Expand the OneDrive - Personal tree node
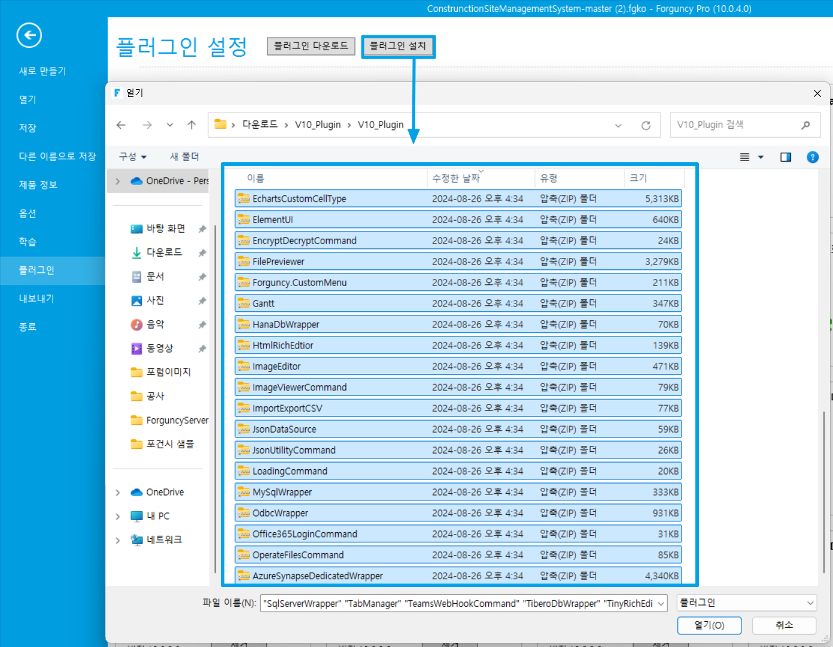The height and width of the screenshot is (647, 833). [x=118, y=181]
